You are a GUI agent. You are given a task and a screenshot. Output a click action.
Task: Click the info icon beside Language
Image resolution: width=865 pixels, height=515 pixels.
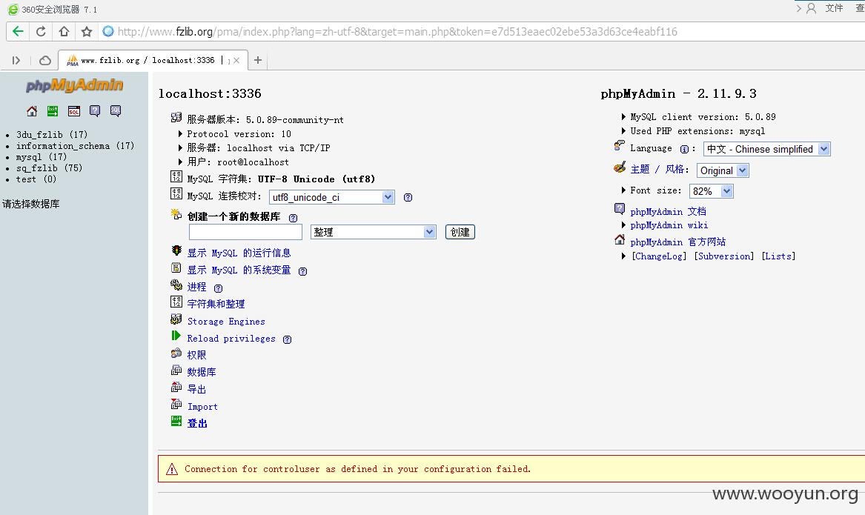685,149
